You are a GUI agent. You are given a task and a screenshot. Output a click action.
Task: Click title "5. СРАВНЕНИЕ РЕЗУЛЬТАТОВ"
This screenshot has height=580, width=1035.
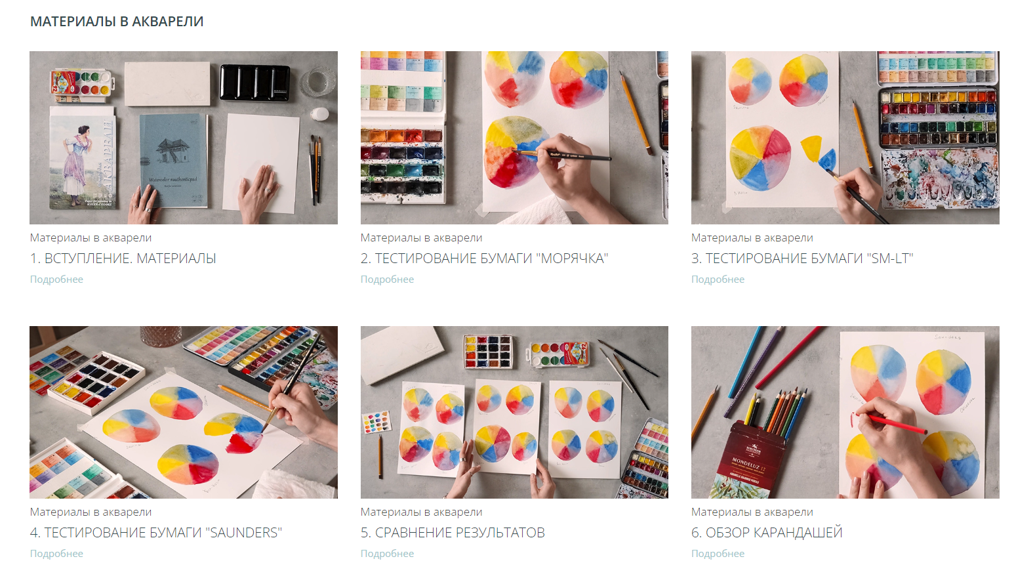coord(453,533)
